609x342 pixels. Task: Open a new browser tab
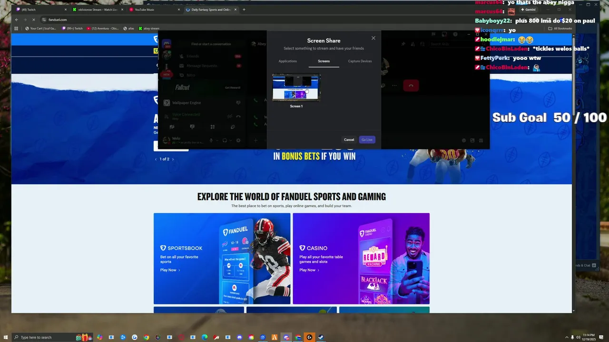point(244,9)
